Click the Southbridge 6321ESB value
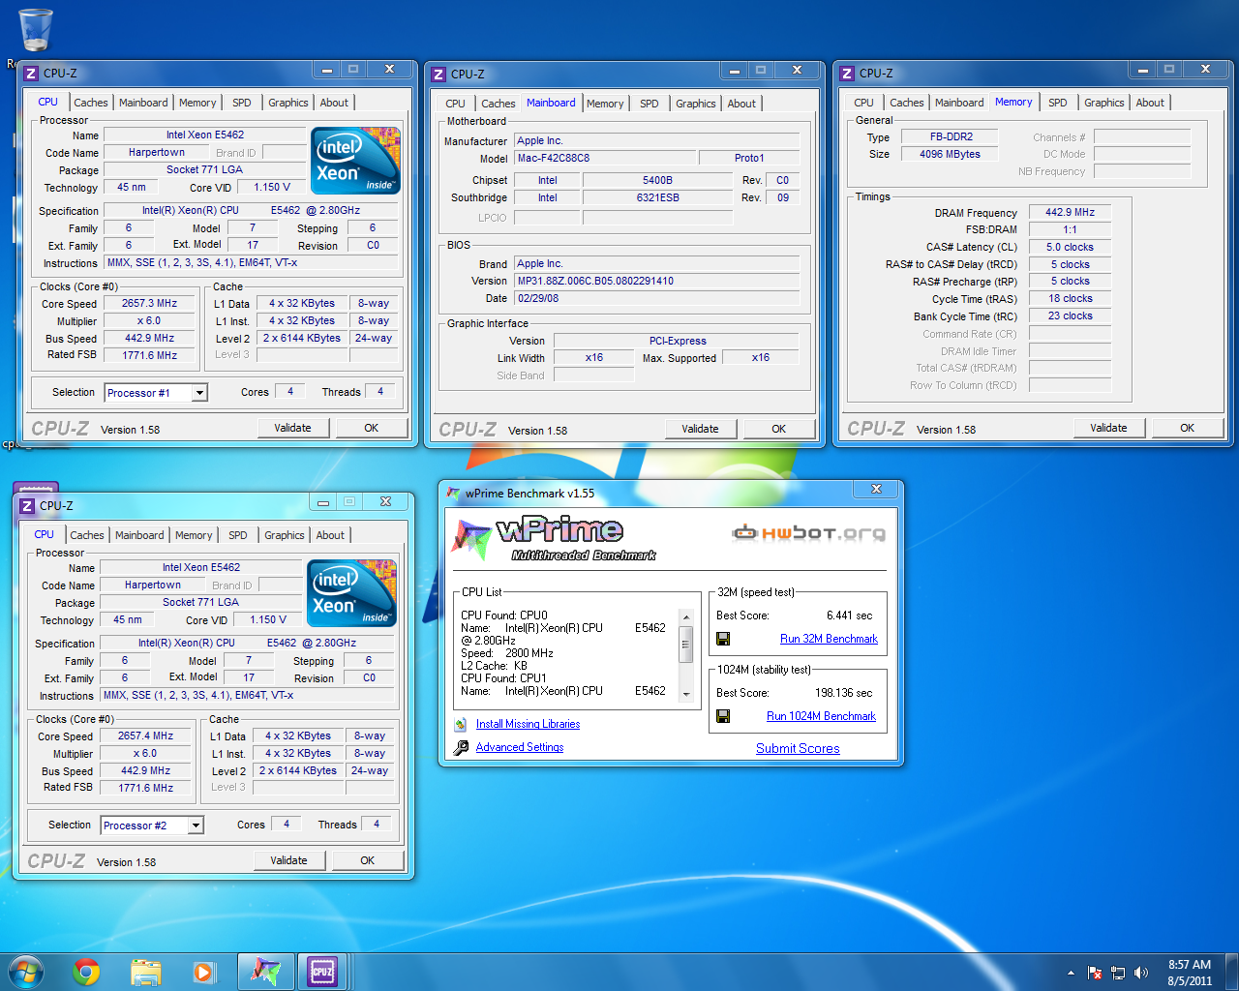This screenshot has height=991, width=1239. [x=657, y=197]
